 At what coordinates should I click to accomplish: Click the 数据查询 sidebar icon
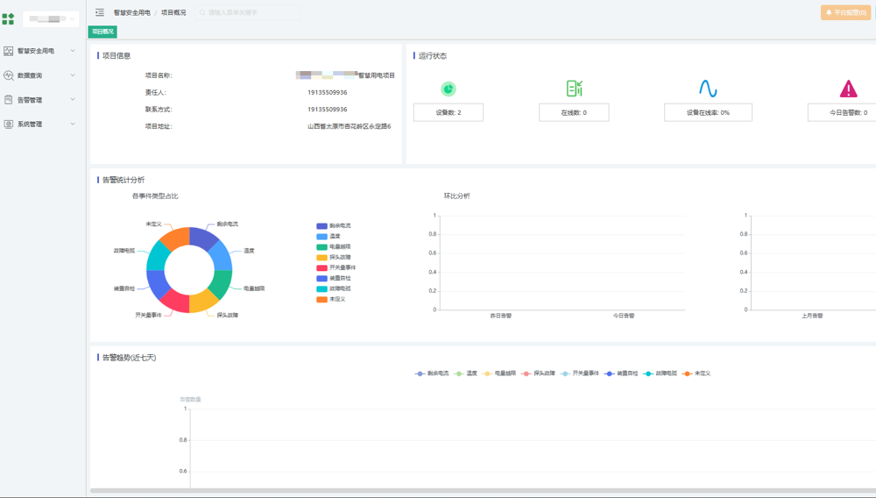pos(9,75)
